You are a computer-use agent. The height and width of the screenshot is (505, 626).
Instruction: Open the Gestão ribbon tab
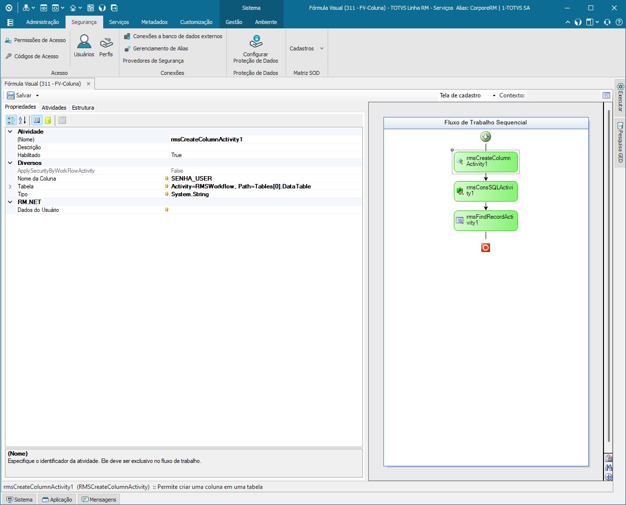coord(234,22)
